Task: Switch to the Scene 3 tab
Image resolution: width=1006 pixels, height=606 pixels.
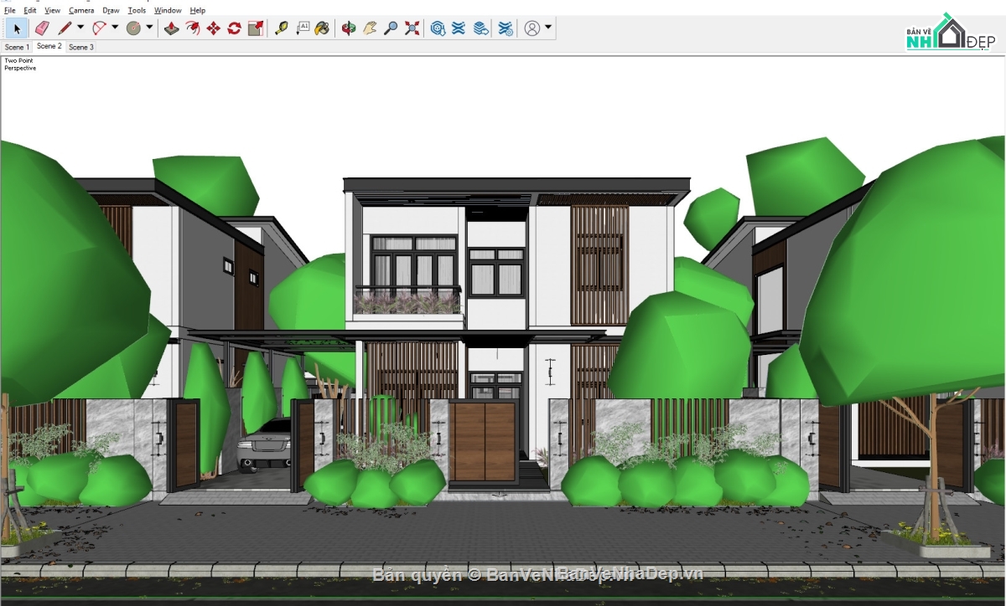Action: (x=80, y=47)
